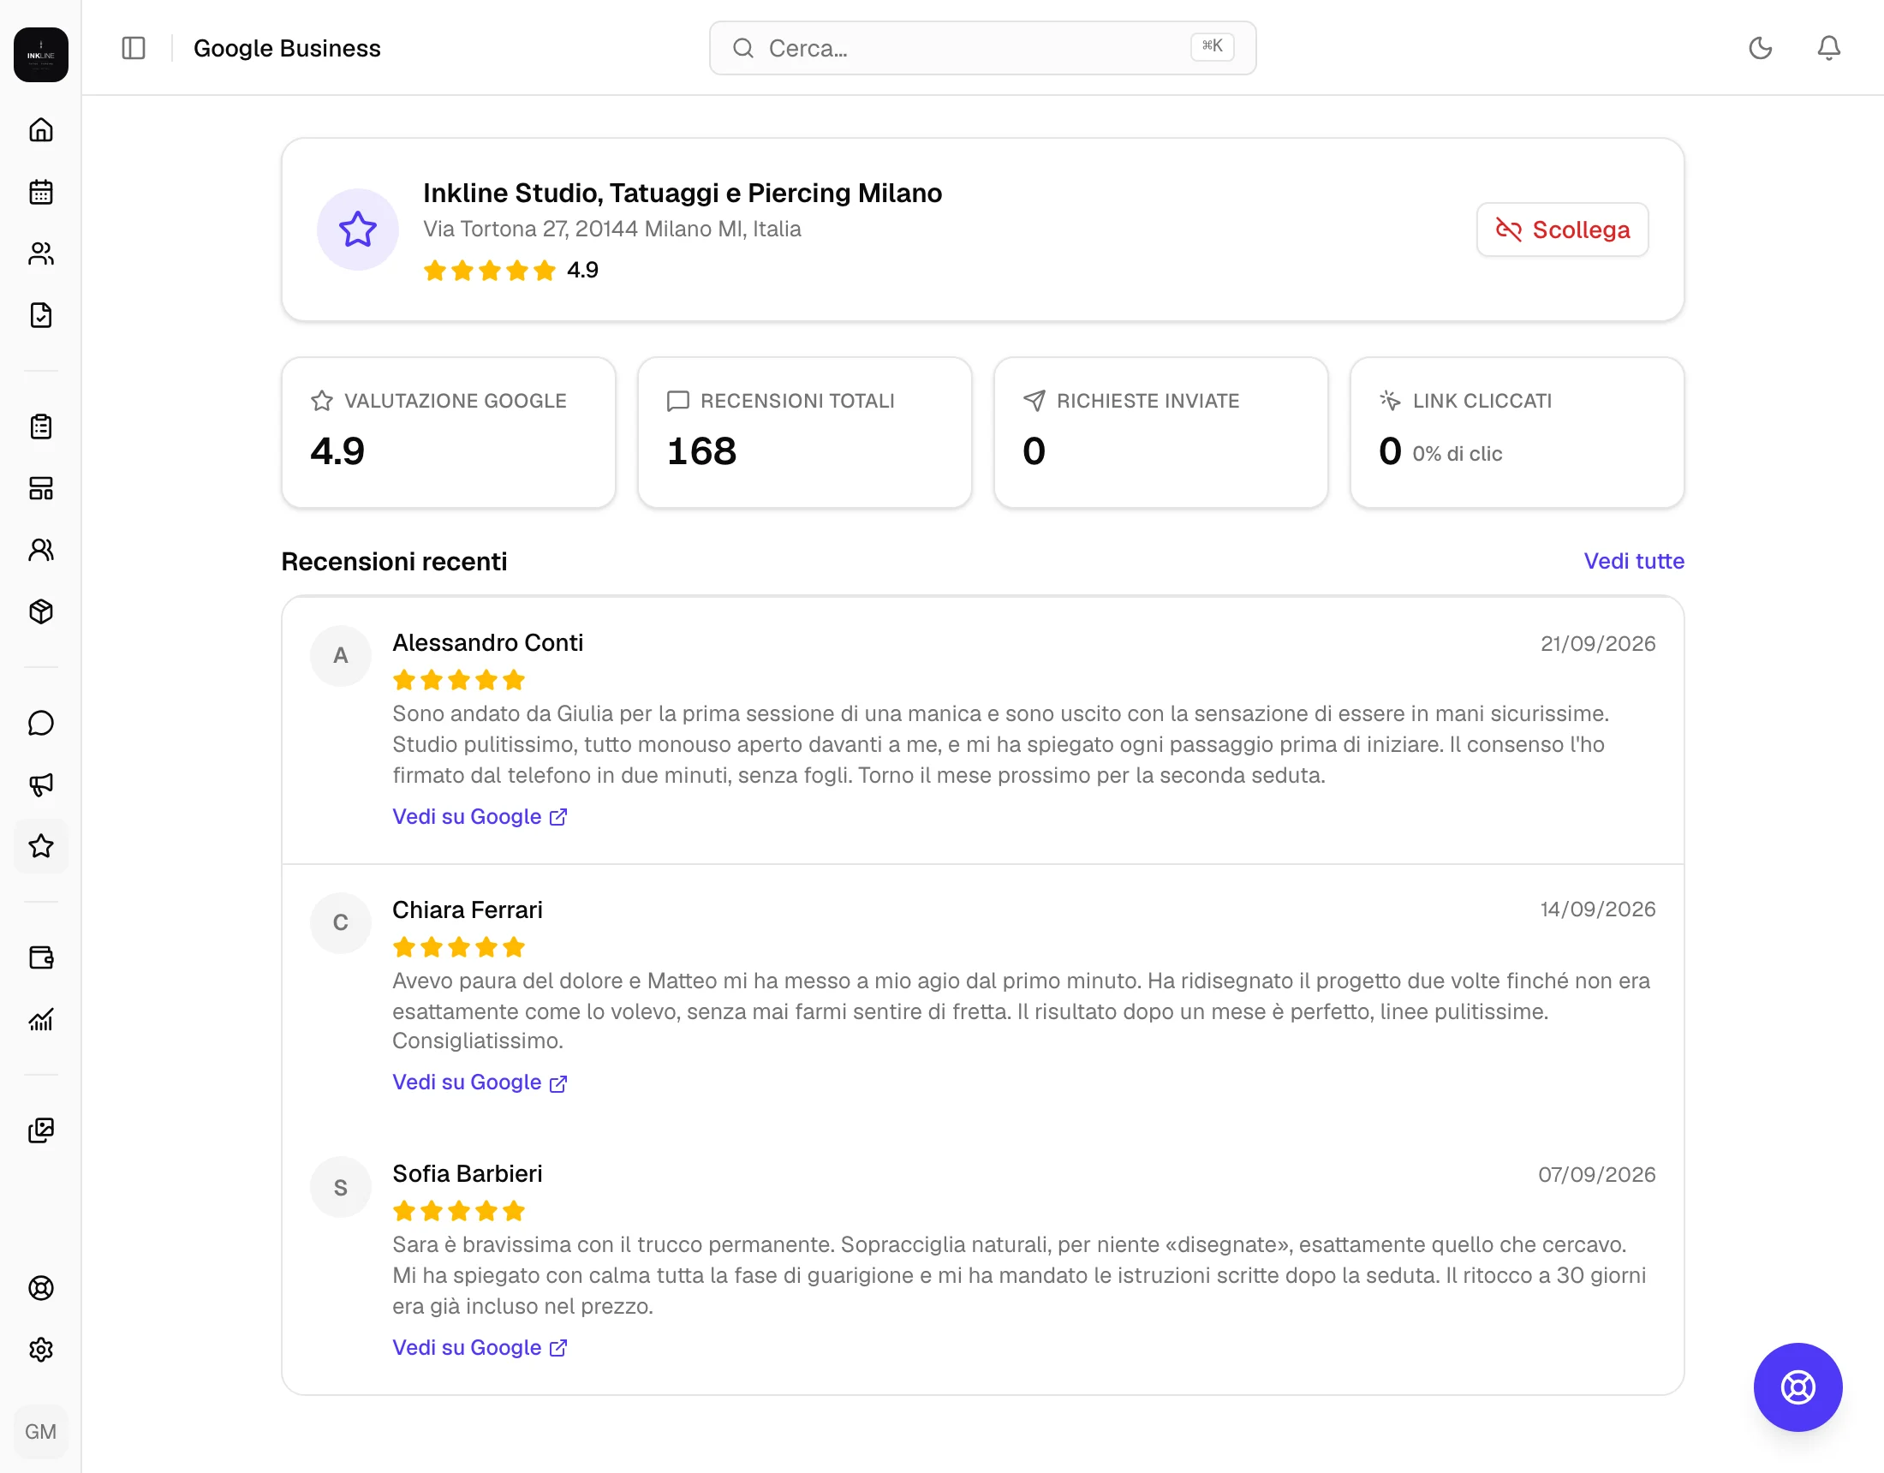Click the reviewer name Chiara Ferrari

[468, 909]
